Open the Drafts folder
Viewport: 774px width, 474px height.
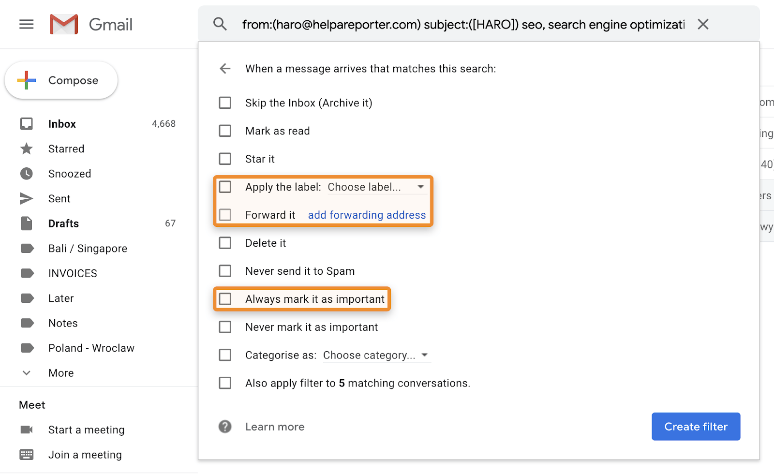(63, 223)
